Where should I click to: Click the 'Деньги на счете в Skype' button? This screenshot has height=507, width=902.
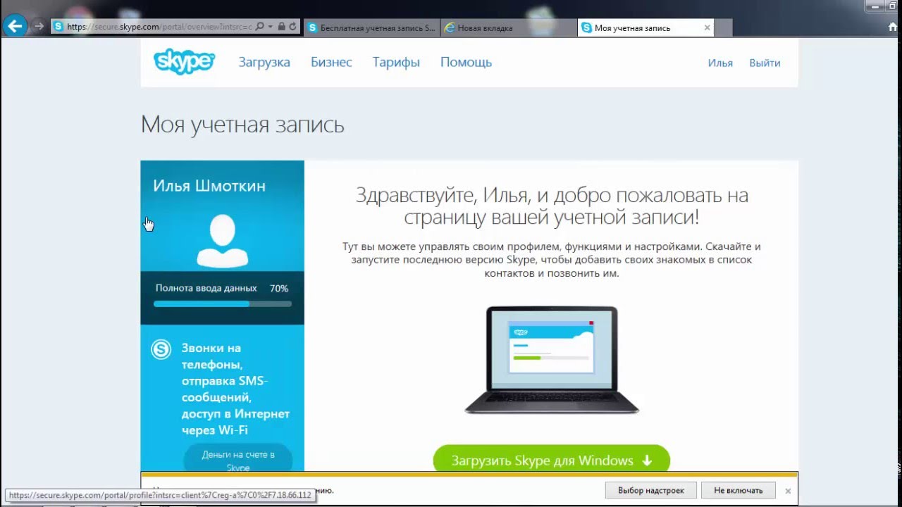click(238, 458)
